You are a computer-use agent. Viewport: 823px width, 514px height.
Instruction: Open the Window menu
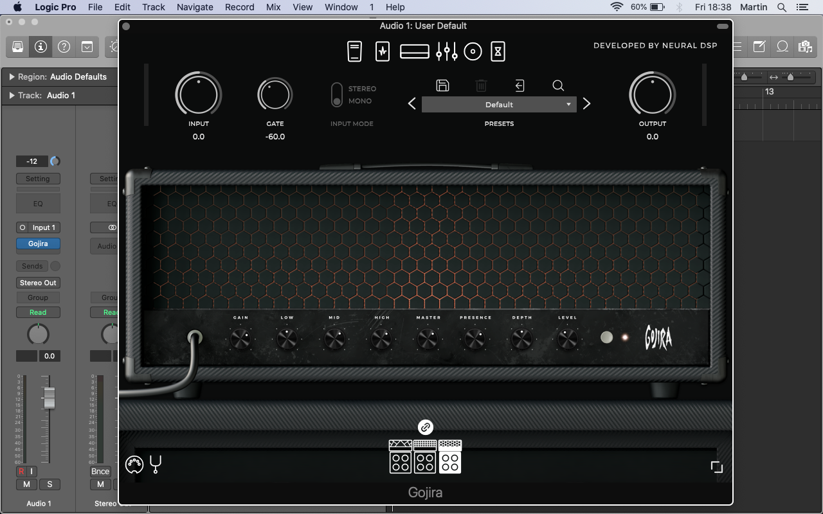click(x=341, y=7)
